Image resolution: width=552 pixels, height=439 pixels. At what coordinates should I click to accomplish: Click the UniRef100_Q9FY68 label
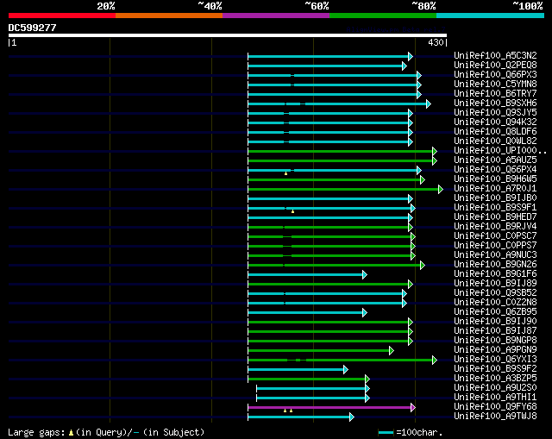(495, 407)
